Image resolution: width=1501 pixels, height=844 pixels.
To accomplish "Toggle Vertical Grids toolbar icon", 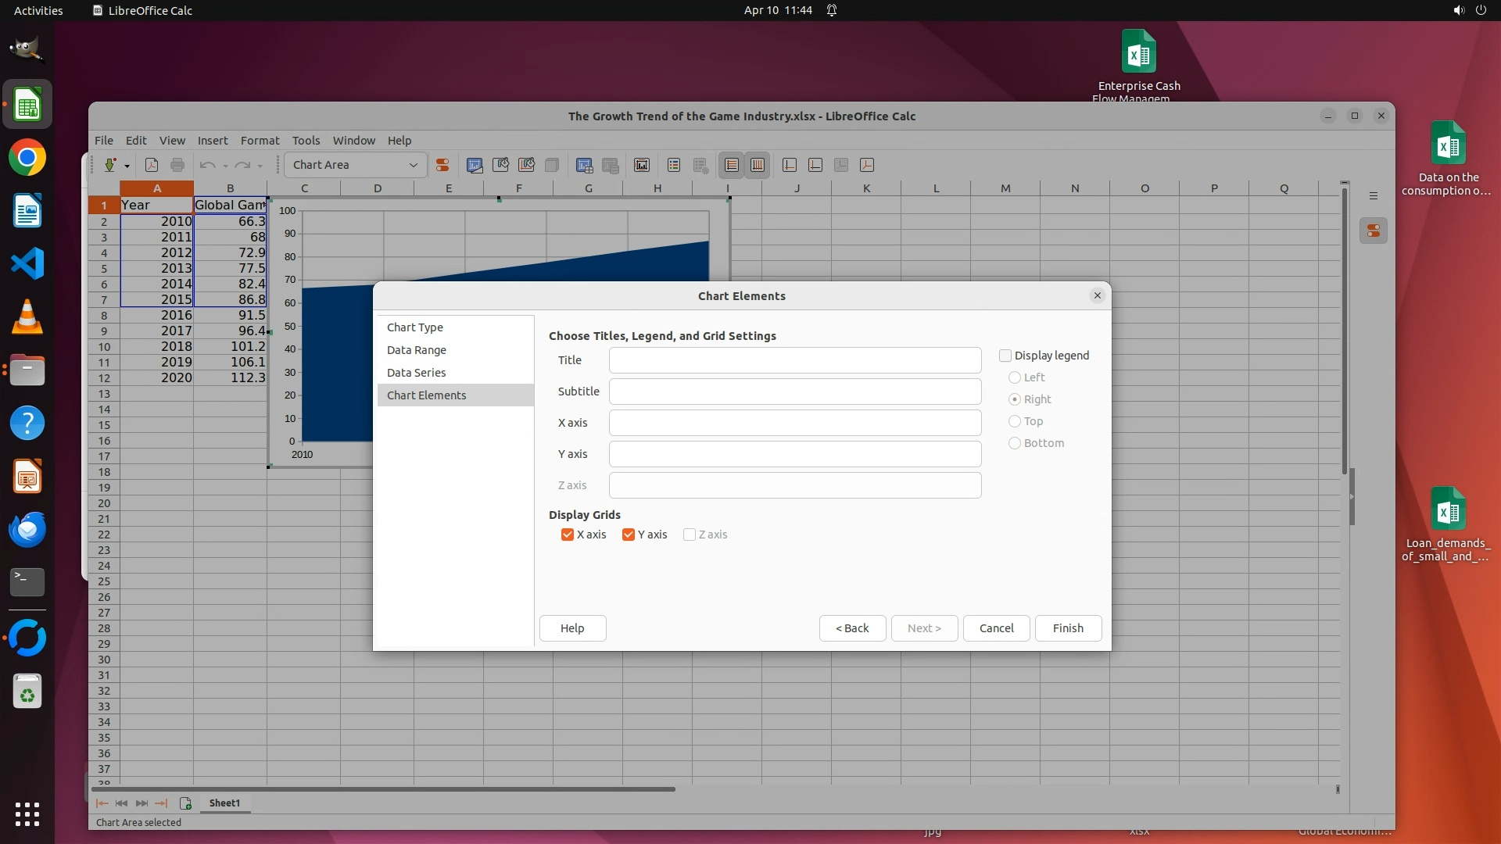I will click(758, 165).
